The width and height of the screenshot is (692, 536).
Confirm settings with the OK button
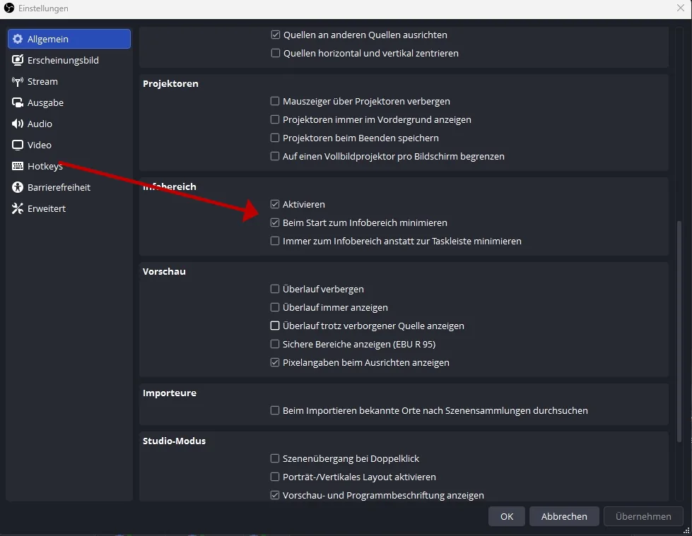tap(507, 516)
